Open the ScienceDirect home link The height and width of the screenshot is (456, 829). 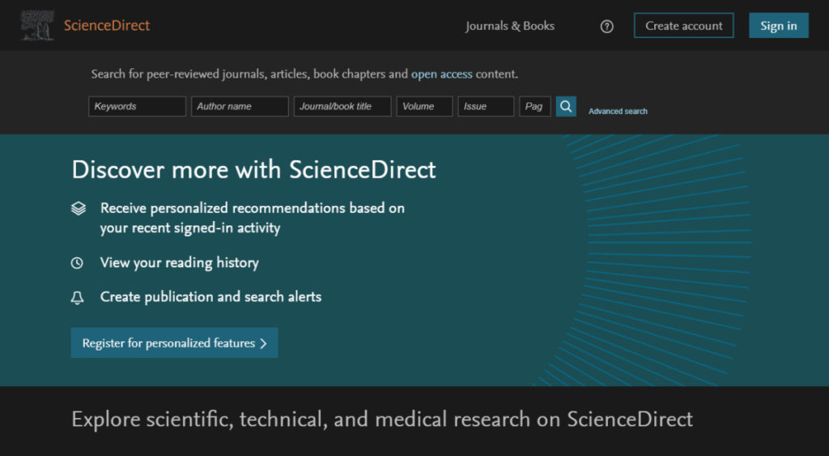click(107, 25)
